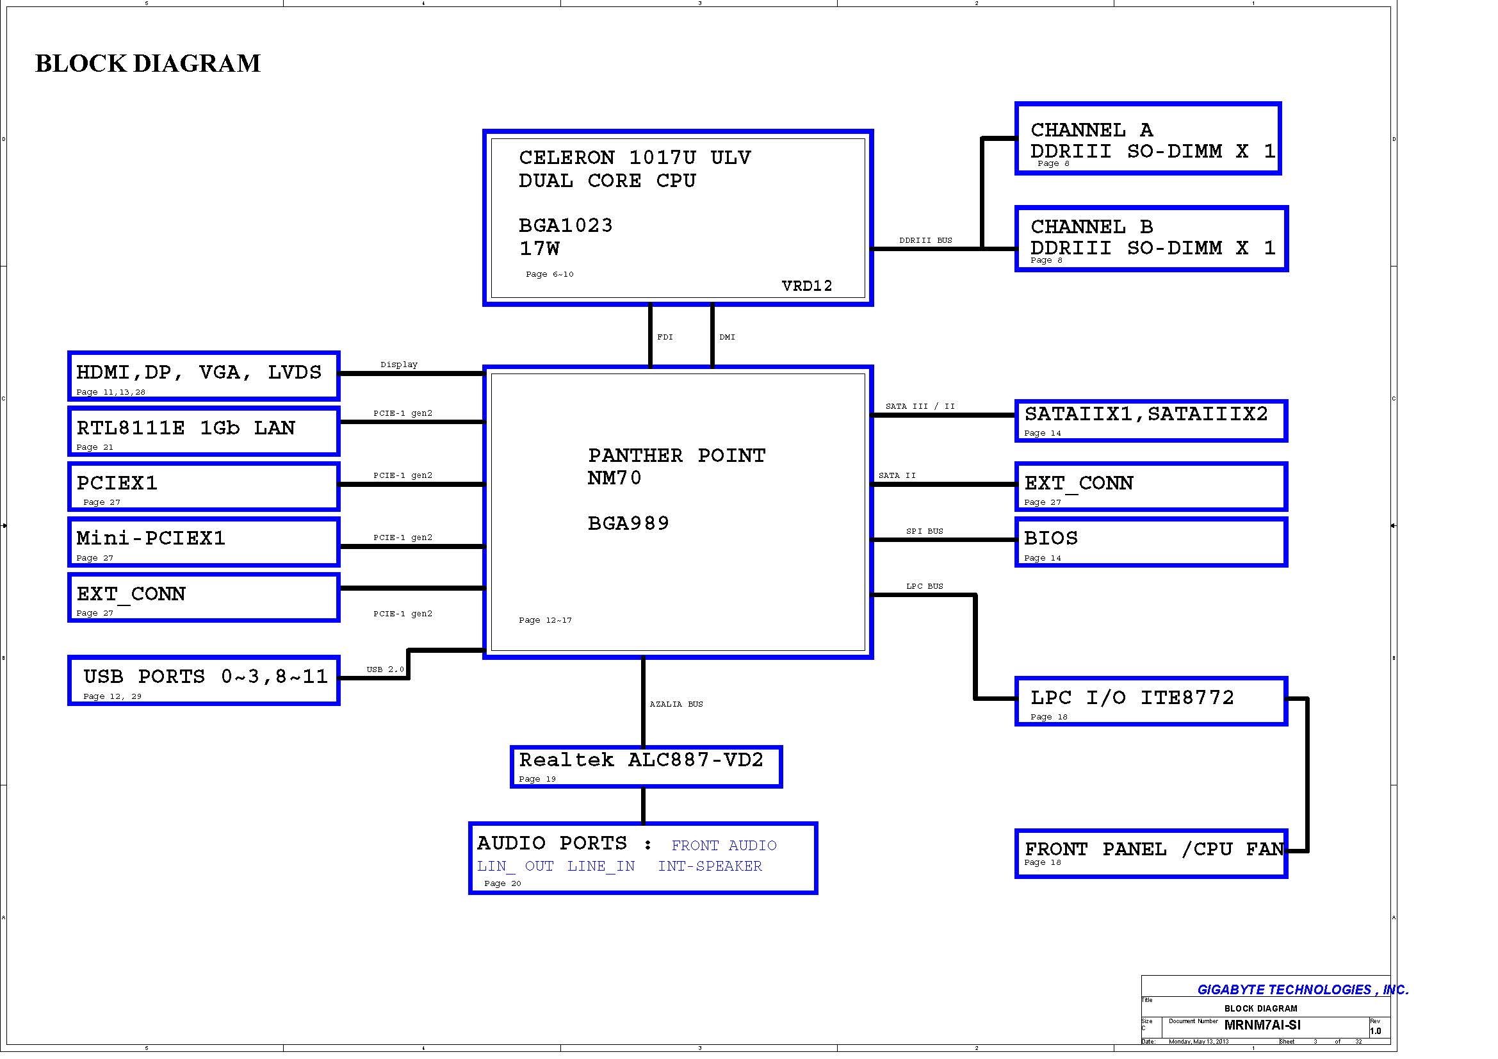
Task: Select the HDMI, DP, VGA, LVDS box
Action: (204, 376)
